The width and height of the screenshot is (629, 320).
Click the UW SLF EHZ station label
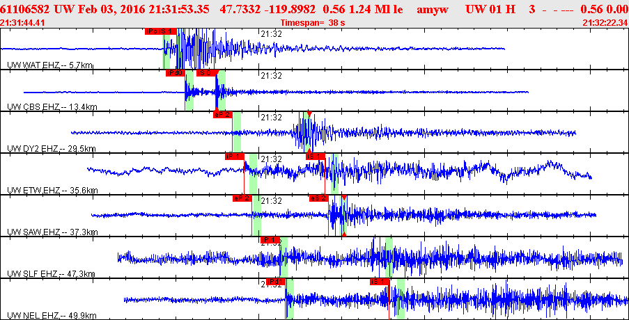51,274
